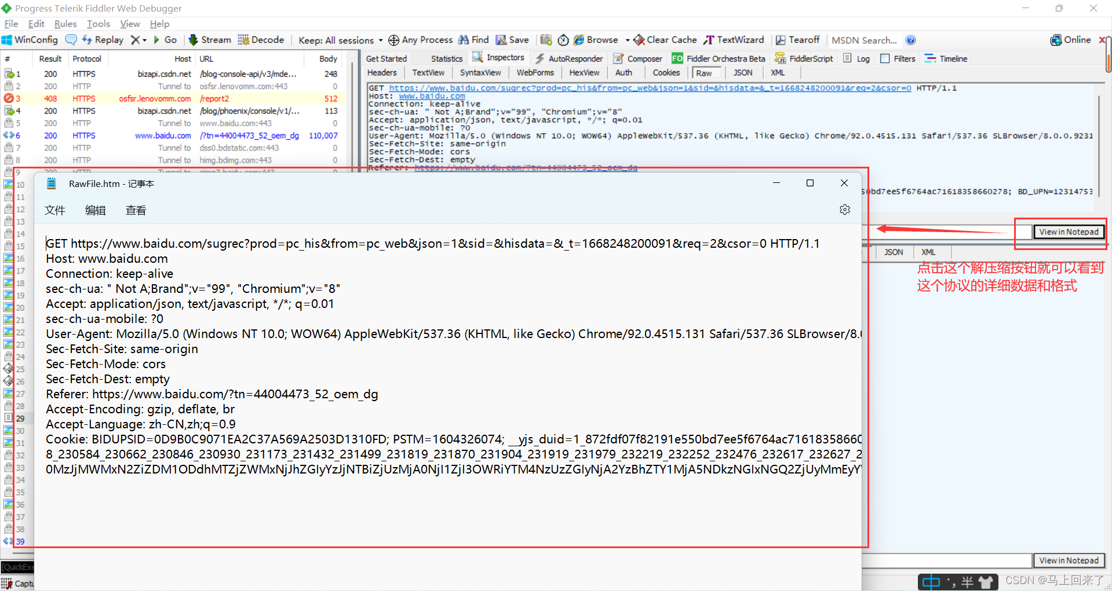Open the Remove sessions dropdown arrow
The height and width of the screenshot is (591, 1112).
[x=144, y=40]
